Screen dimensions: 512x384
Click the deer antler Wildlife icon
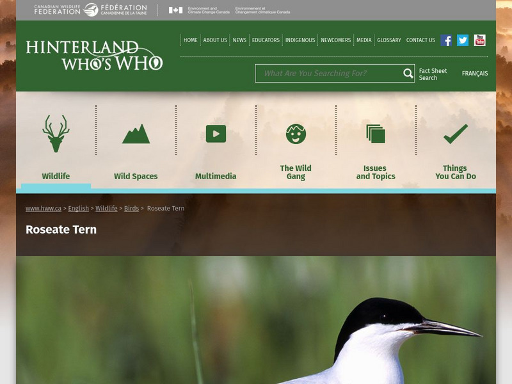pos(56,134)
